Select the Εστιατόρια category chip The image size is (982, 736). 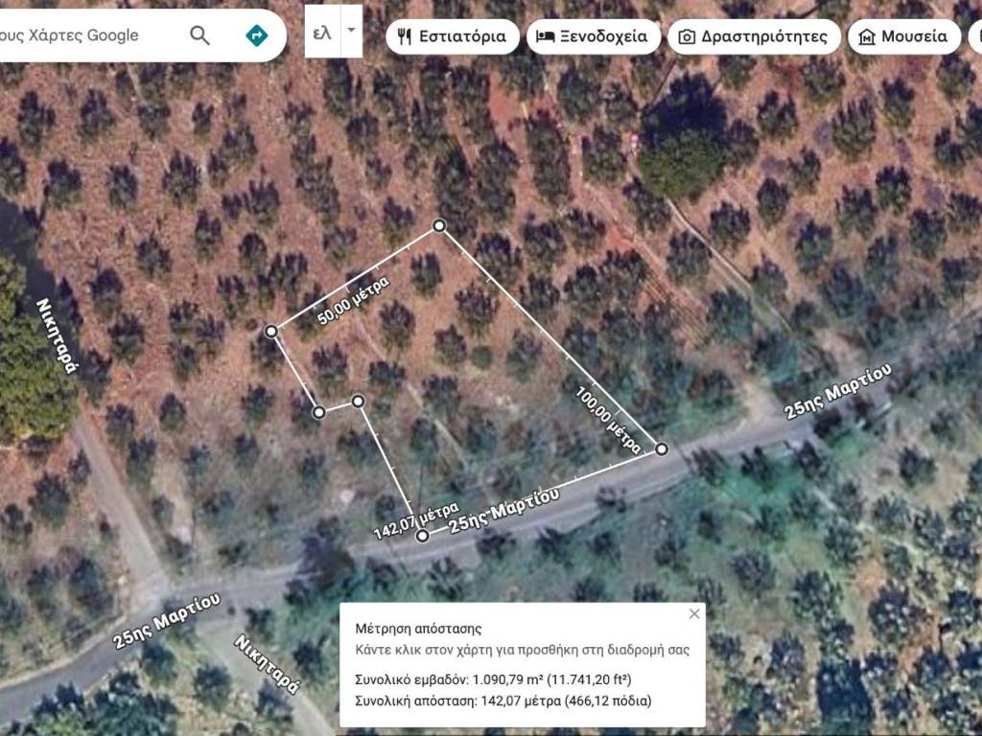point(453,37)
